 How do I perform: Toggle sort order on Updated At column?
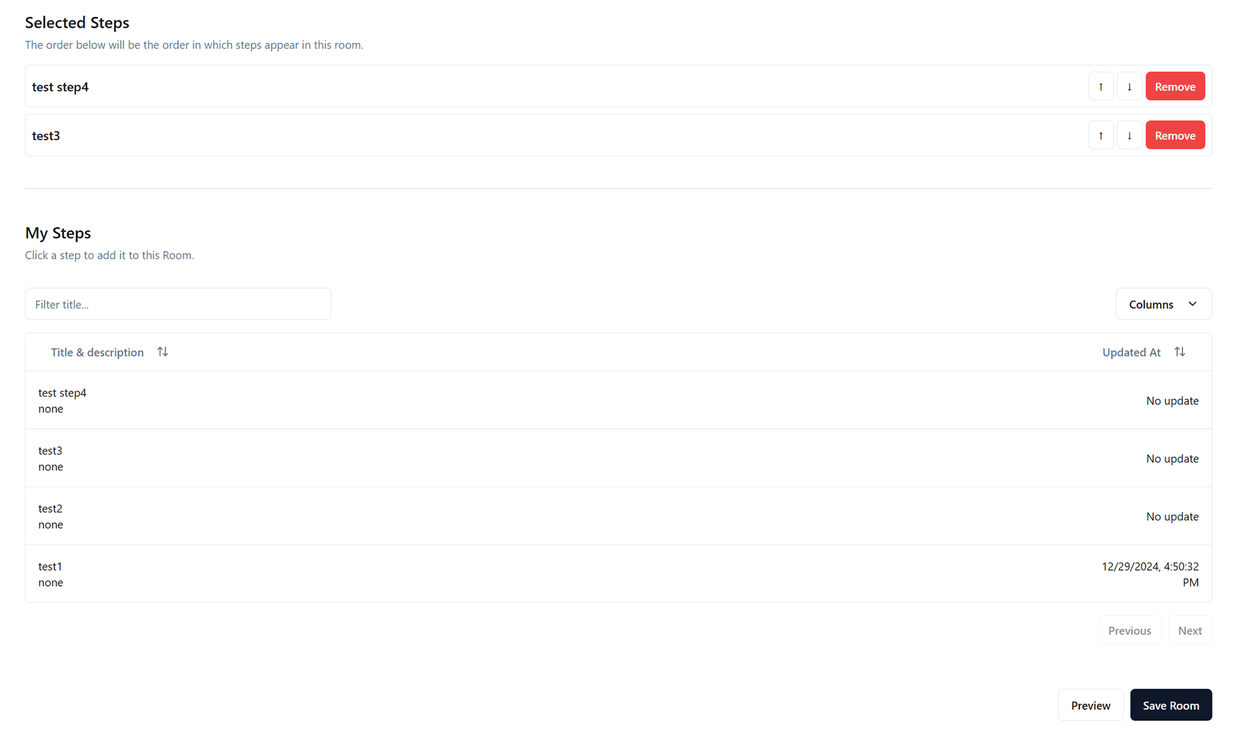coord(1179,351)
